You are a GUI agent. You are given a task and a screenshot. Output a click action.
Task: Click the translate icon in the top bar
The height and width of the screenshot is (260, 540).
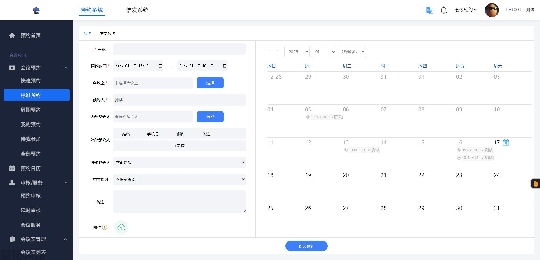pyautogui.click(x=429, y=10)
